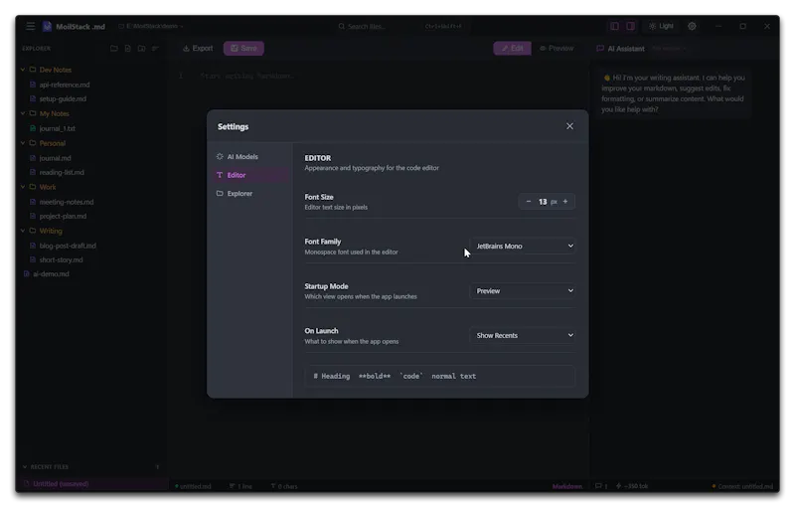
Task: Open the workspace folder path dropdown
Action: tap(151, 27)
